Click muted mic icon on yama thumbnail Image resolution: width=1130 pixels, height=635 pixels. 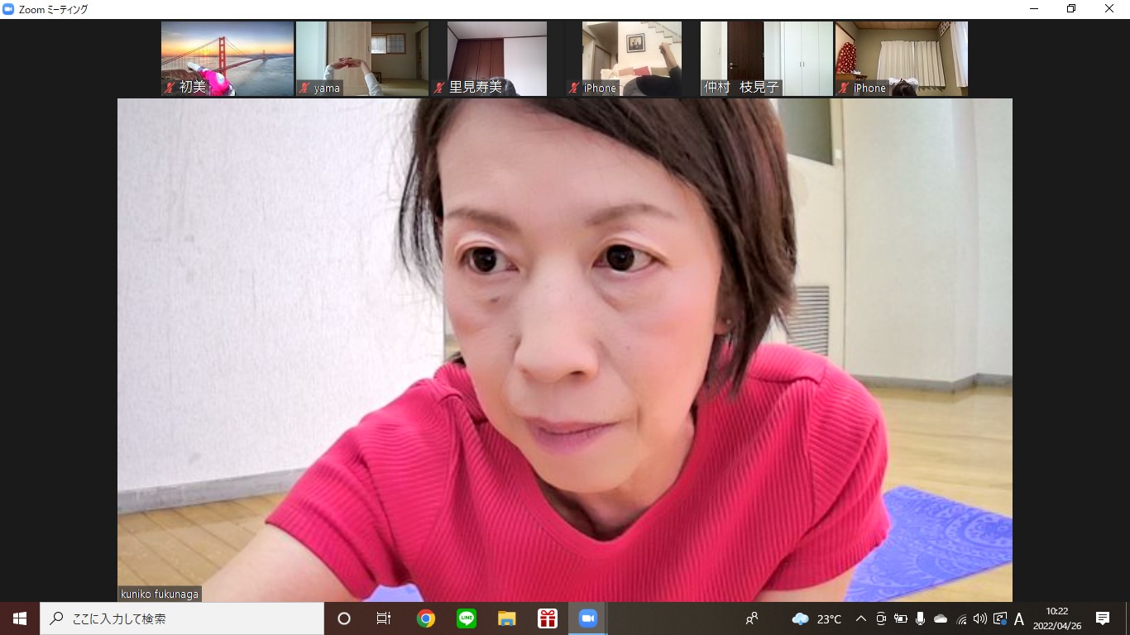tap(304, 88)
